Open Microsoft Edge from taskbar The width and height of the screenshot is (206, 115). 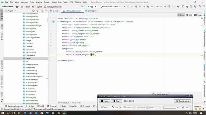(x=25, y=113)
